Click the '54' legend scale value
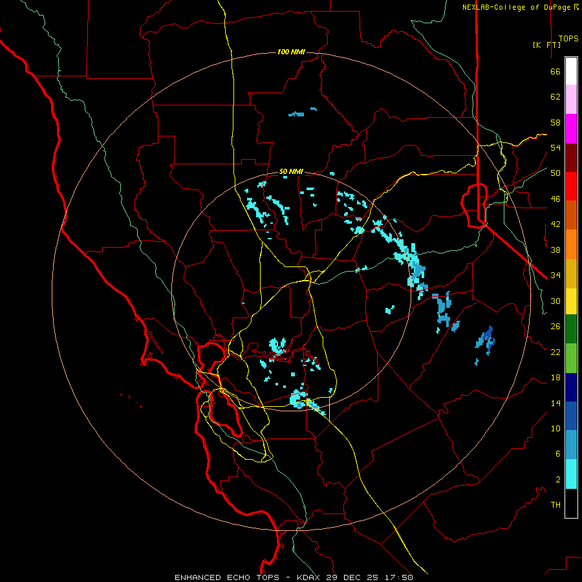The width and height of the screenshot is (582, 582). point(555,147)
